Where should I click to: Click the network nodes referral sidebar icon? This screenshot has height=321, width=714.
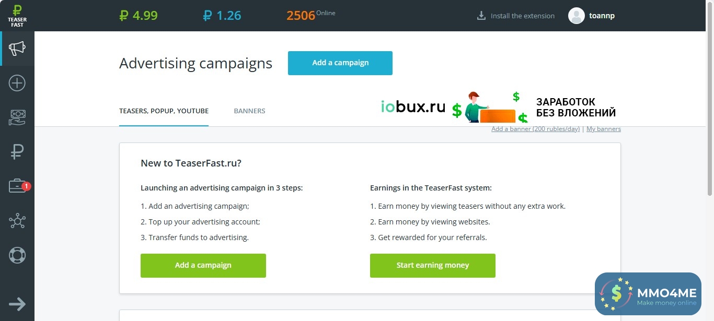click(x=17, y=221)
